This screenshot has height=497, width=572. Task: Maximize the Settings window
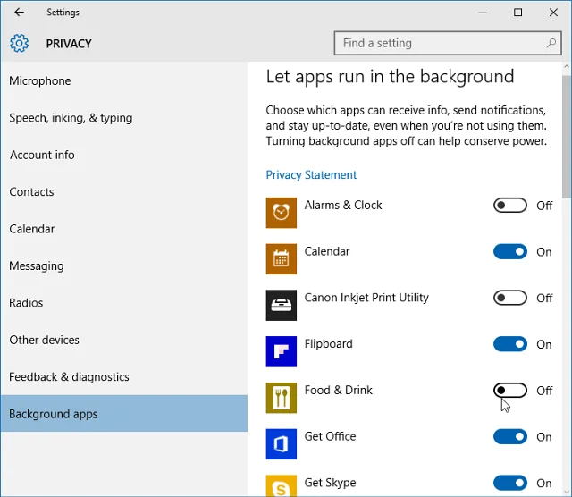click(x=517, y=13)
